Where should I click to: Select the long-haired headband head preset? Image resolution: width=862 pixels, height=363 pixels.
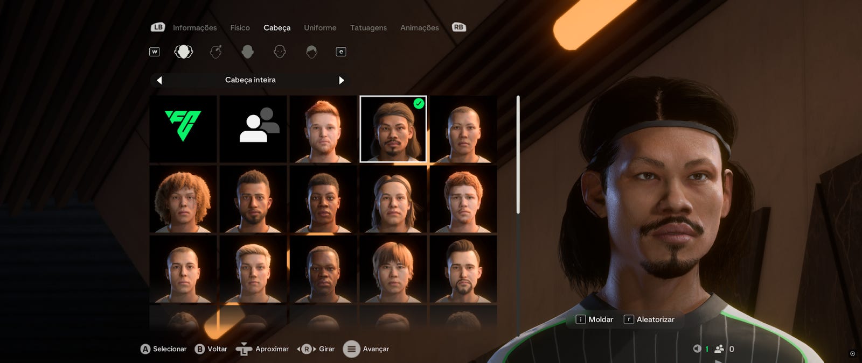coord(393,129)
